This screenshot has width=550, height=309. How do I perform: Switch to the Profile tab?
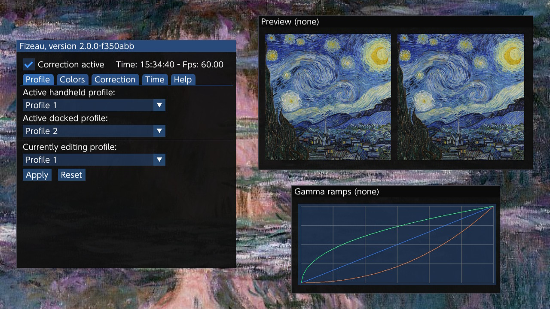coord(38,79)
